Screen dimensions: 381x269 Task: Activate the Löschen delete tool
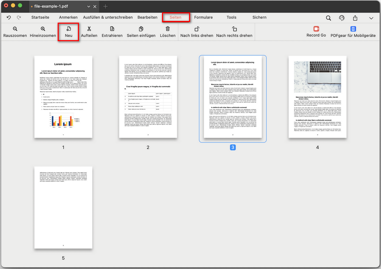coord(168,32)
